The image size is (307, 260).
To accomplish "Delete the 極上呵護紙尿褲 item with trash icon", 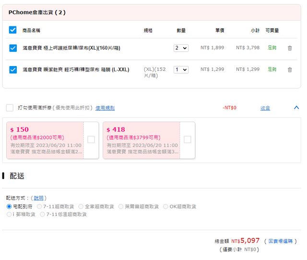I will pyautogui.click(x=289, y=48).
